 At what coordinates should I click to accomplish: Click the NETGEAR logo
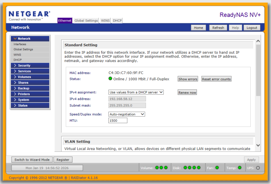tap(29, 16)
